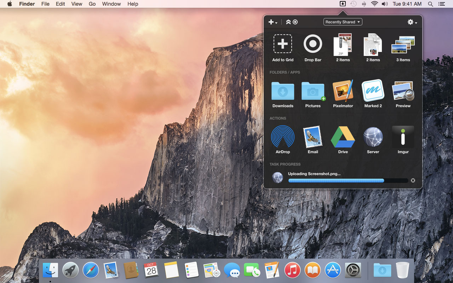Viewport: 453px width, 283px height.
Task: Open the volume control in the menu bar
Action: [x=385, y=4]
